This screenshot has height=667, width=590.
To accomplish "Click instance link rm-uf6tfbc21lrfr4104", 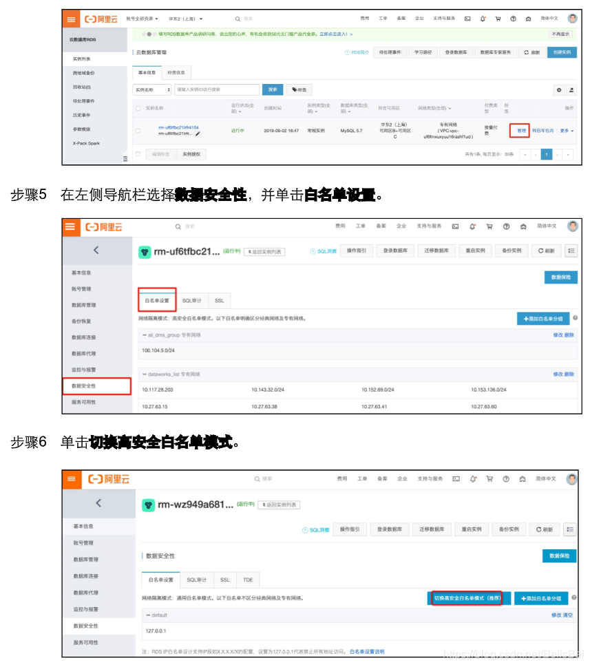I will [x=178, y=127].
